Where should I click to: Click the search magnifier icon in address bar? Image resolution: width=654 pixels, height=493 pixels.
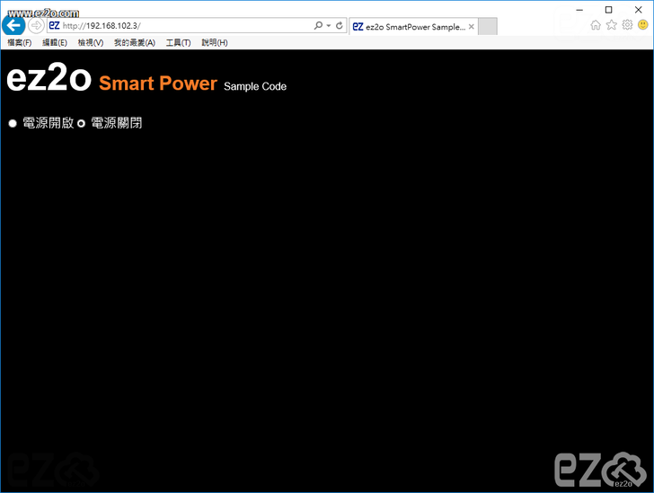[x=318, y=25]
